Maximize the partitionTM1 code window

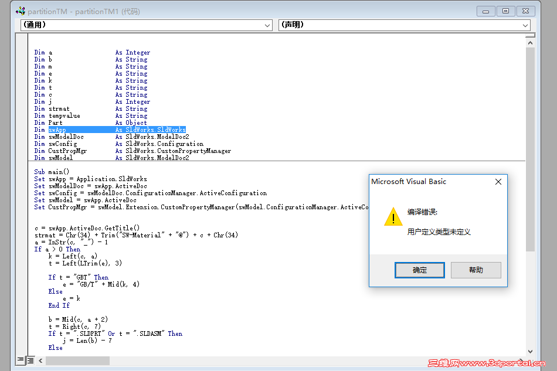click(x=505, y=11)
